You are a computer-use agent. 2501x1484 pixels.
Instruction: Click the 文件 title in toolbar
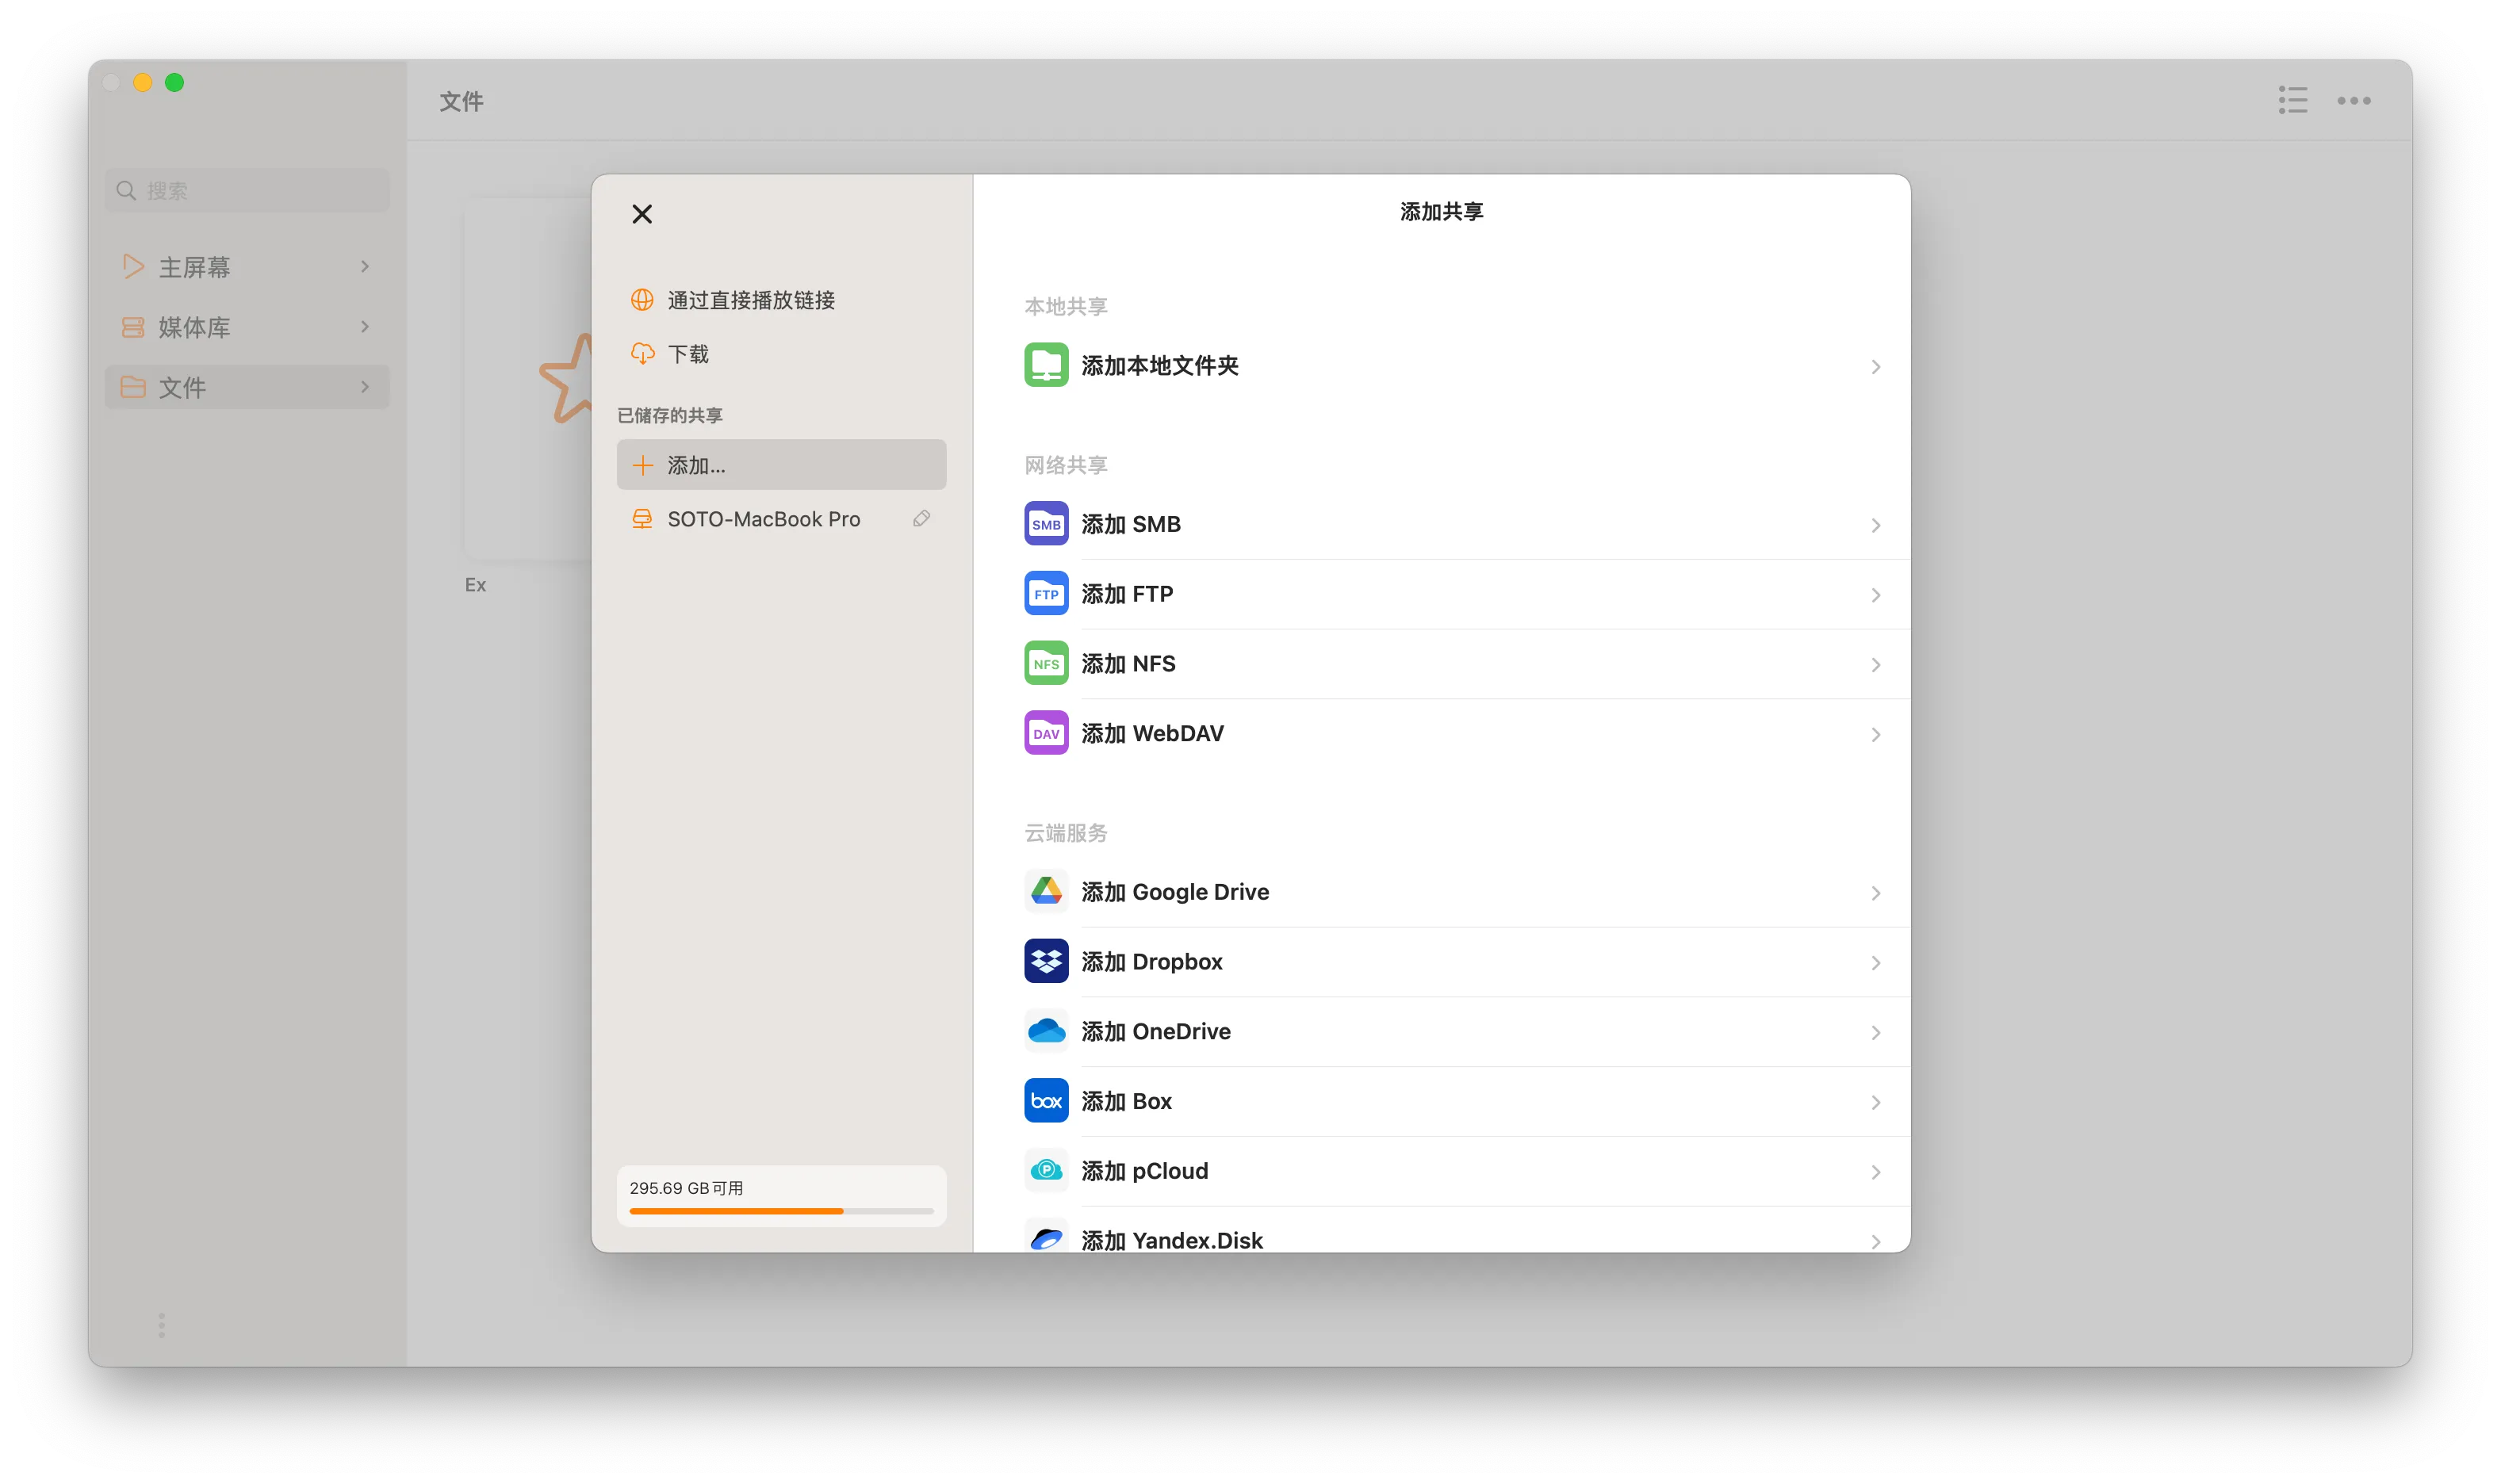[461, 101]
